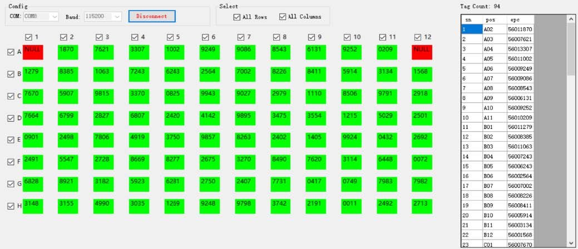Select the green cell labeled 1870
Viewport: 578px width, 249px height.
pos(69,52)
